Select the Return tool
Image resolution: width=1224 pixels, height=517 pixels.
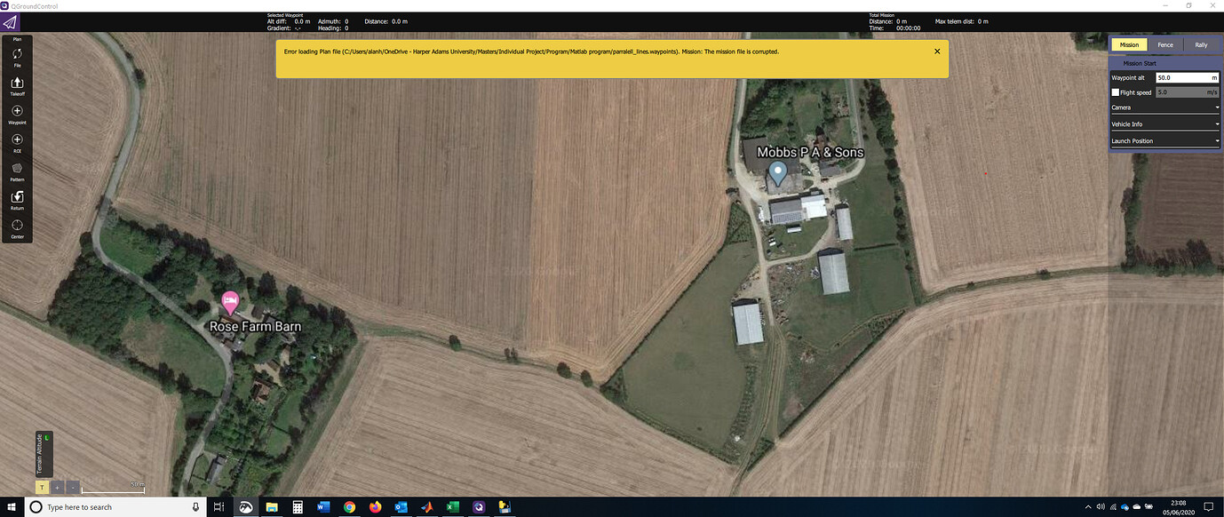click(17, 199)
